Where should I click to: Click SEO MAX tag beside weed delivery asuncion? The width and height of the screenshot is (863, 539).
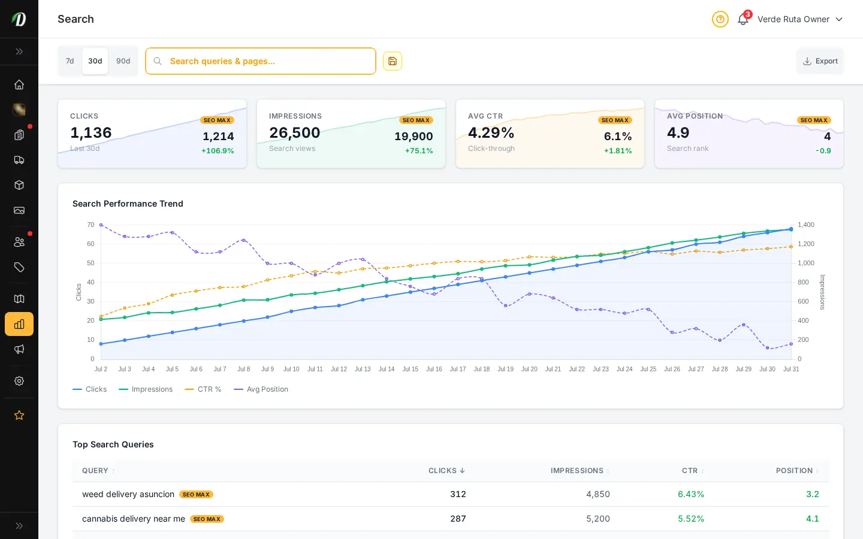coord(197,495)
